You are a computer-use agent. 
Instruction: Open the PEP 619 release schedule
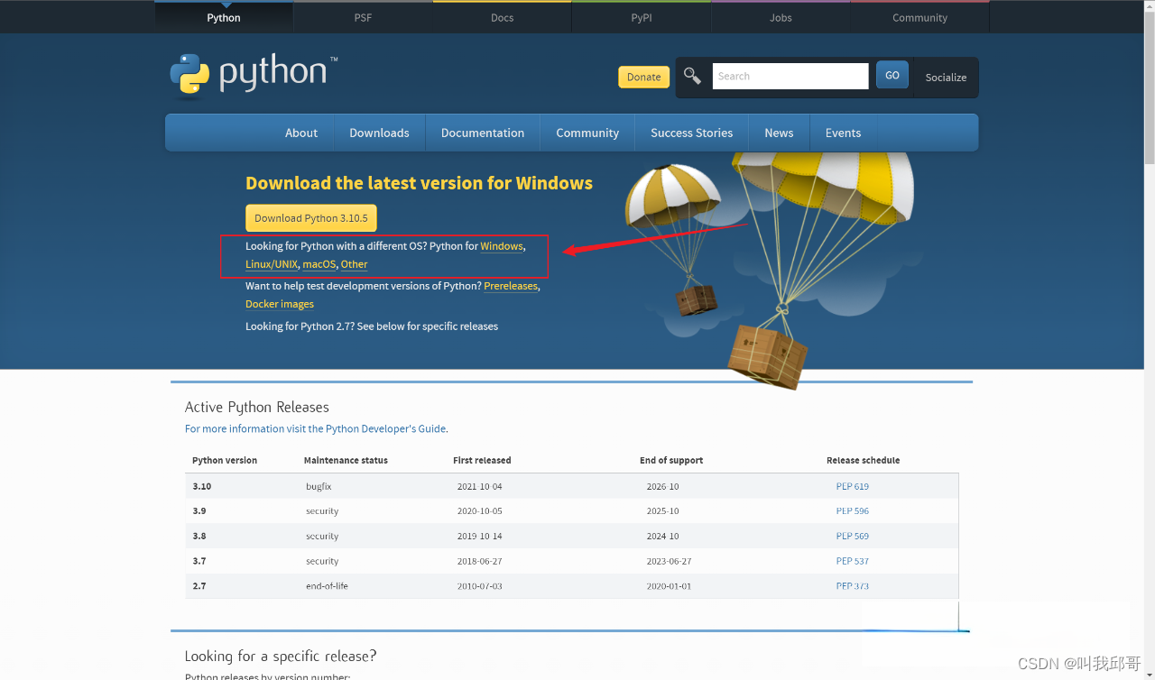click(852, 486)
